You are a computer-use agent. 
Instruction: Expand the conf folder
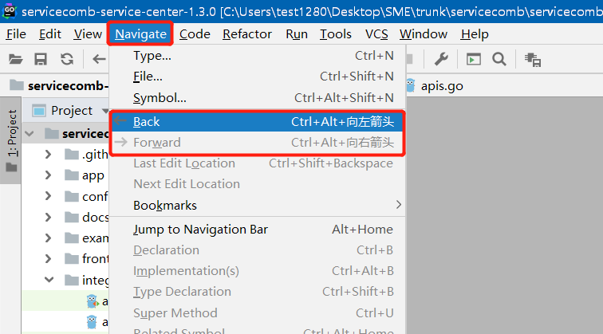click(x=48, y=196)
